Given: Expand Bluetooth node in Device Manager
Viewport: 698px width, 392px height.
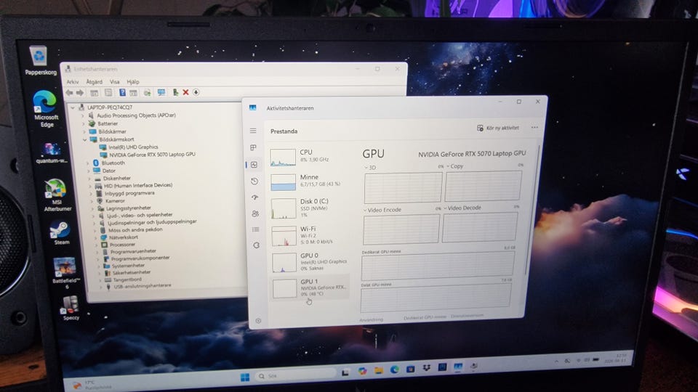Looking at the screenshot, I should [87, 163].
